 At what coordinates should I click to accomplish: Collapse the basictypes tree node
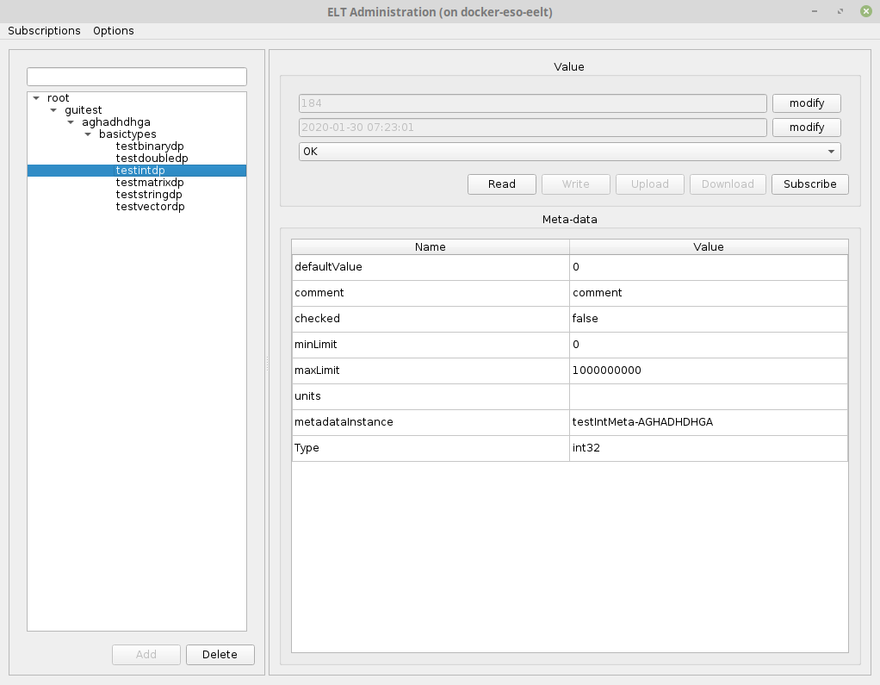point(88,134)
